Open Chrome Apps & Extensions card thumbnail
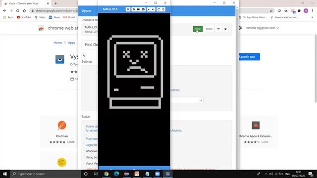Viewport: 317px width, 178px height. 256,125
